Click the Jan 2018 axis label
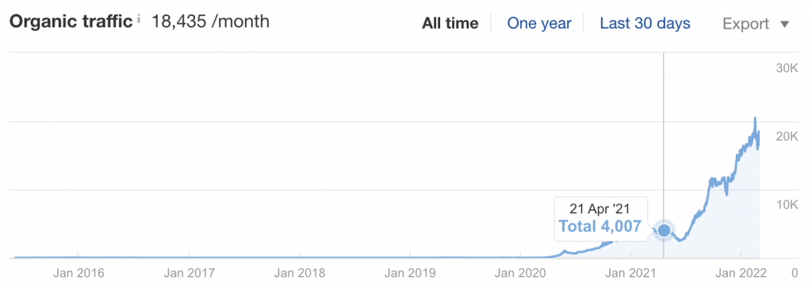The width and height of the screenshot is (812, 288). tap(300, 273)
